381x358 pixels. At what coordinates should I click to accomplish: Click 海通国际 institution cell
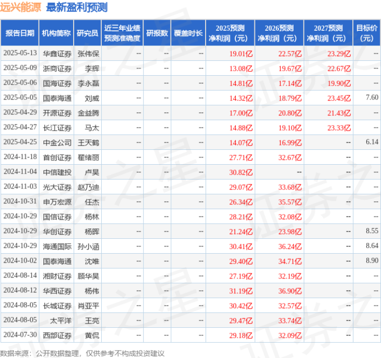(57, 246)
